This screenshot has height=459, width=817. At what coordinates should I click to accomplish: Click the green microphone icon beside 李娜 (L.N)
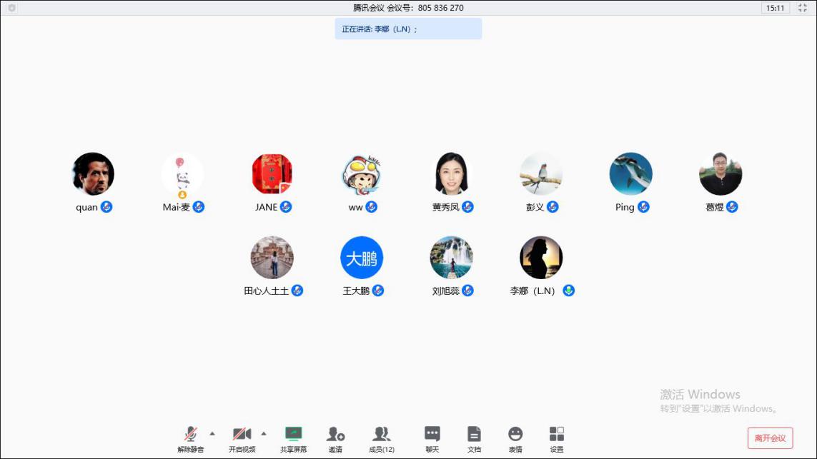coord(569,291)
